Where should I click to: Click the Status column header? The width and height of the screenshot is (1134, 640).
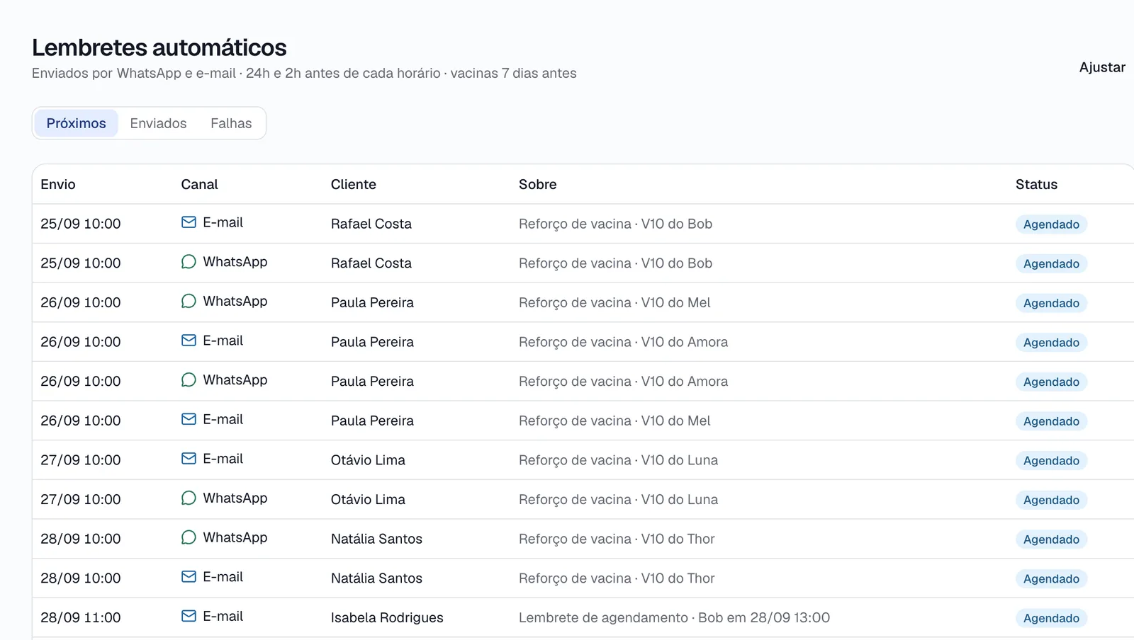pyautogui.click(x=1036, y=184)
